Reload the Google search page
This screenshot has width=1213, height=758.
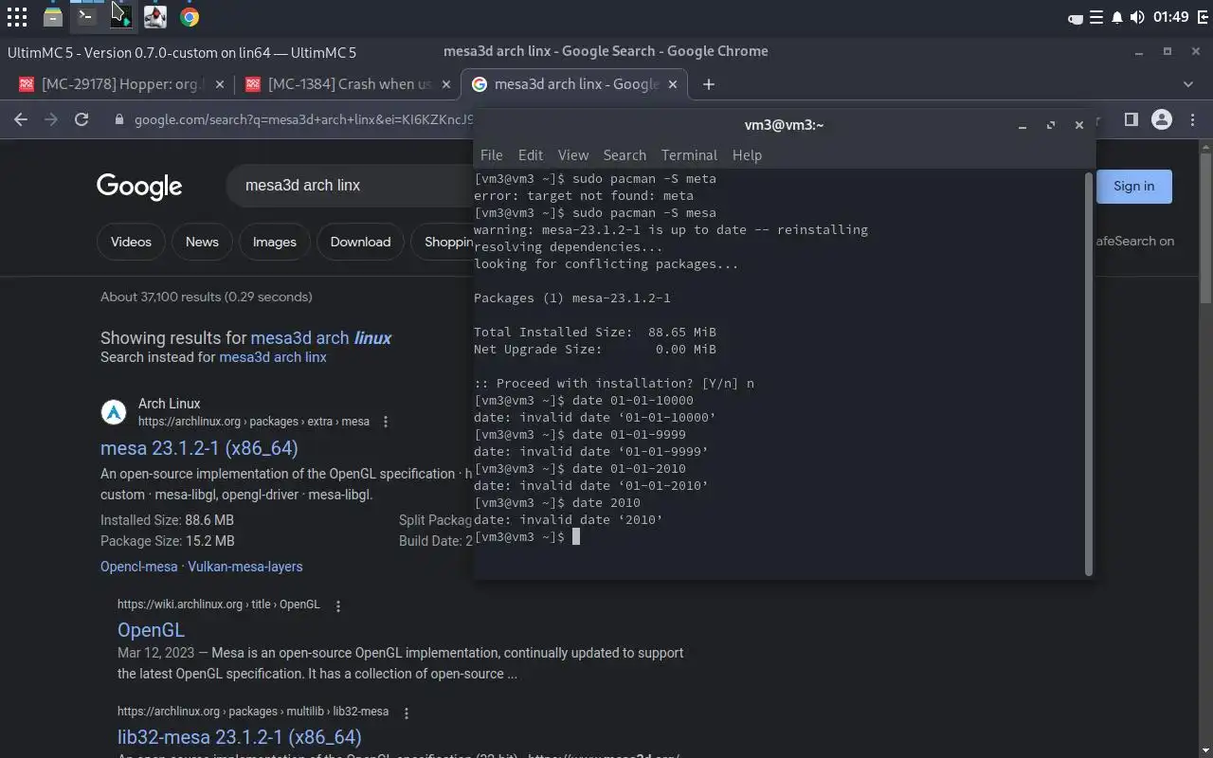click(x=81, y=119)
